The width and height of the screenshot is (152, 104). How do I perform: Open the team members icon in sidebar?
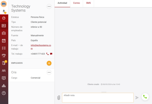[x=4, y=71]
